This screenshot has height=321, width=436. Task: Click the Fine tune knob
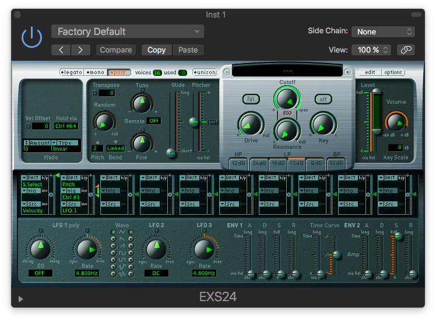pyautogui.click(x=142, y=143)
